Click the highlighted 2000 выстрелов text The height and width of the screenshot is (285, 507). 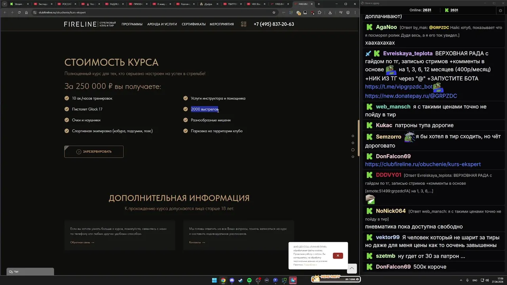[204, 109]
